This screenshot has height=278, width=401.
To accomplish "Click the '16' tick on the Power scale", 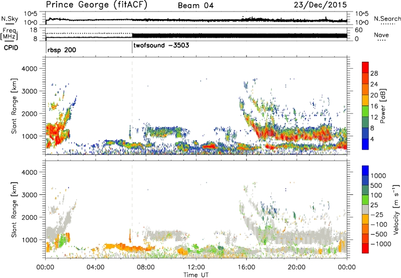I will coord(374,106).
